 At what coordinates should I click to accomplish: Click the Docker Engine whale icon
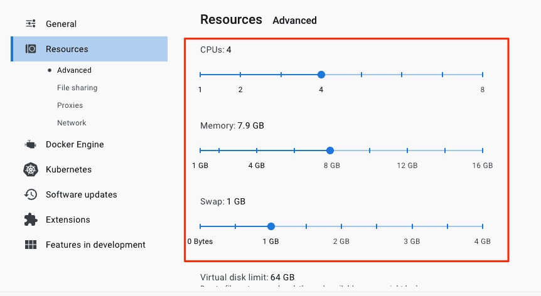(x=30, y=144)
